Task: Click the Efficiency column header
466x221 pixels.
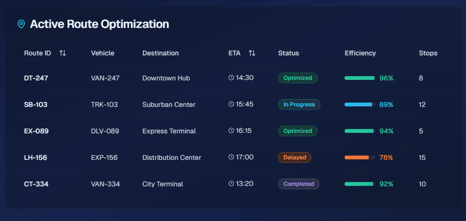Action: (x=360, y=53)
